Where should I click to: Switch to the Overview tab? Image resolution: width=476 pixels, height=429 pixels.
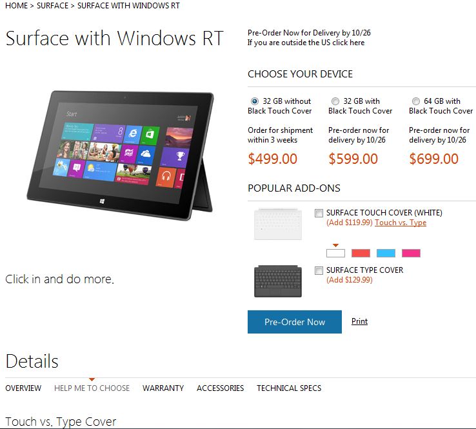pos(23,388)
